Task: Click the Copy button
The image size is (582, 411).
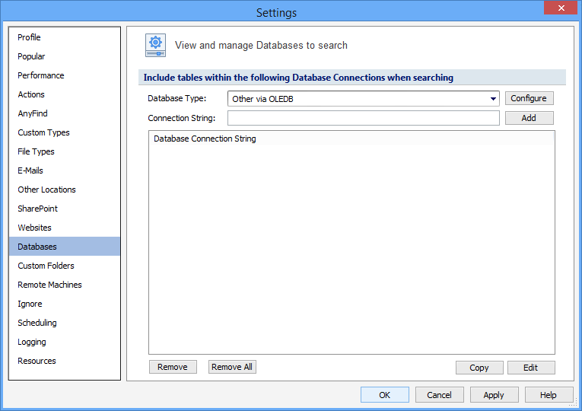Action: [x=479, y=368]
